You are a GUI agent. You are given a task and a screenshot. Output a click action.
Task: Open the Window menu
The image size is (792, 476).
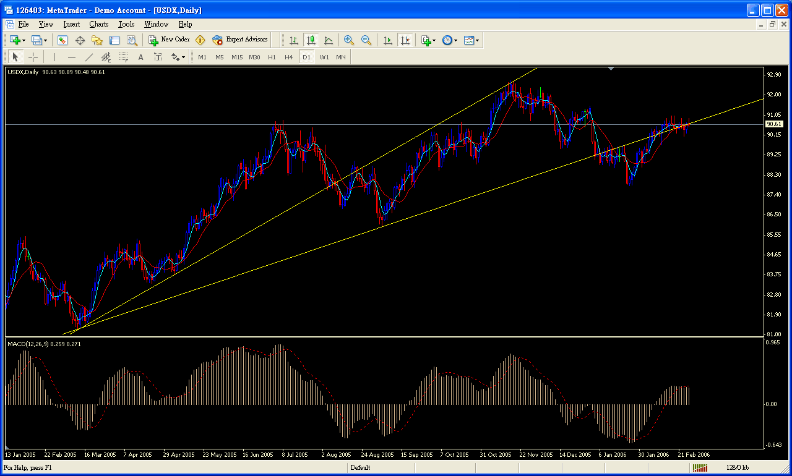coord(156,24)
